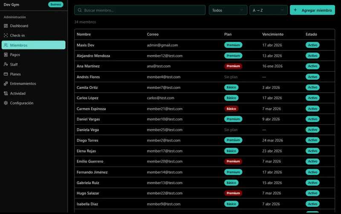341x214 pixels.
Task: Select member Ana Martínez
Action: 88,66
